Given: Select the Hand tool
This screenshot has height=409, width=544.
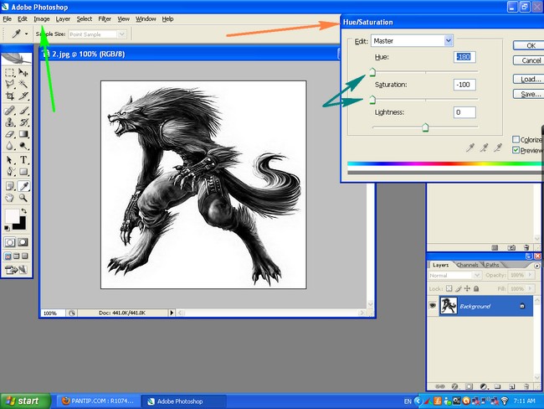Looking at the screenshot, I should [x=9, y=198].
